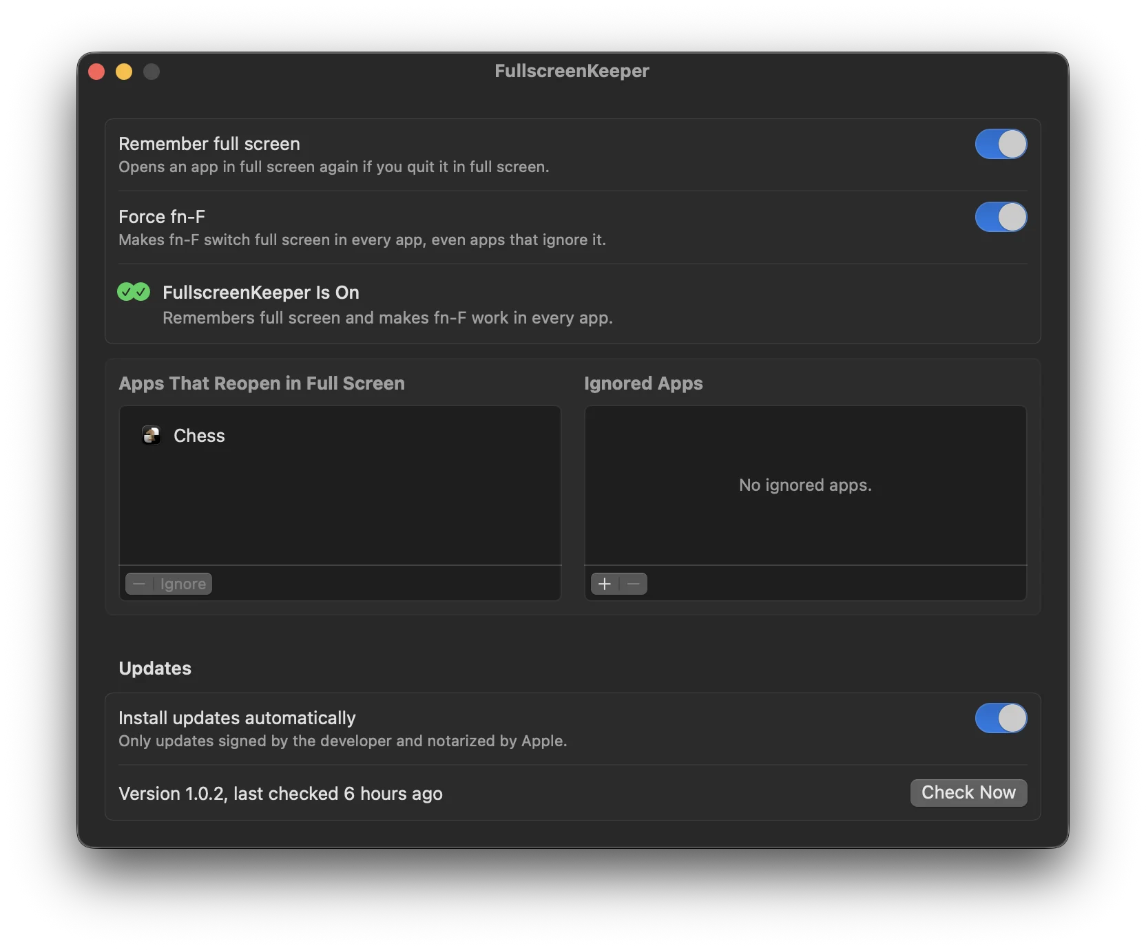1146x950 pixels.
Task: Click the FullscreenKeeper window title
Action: 572,71
